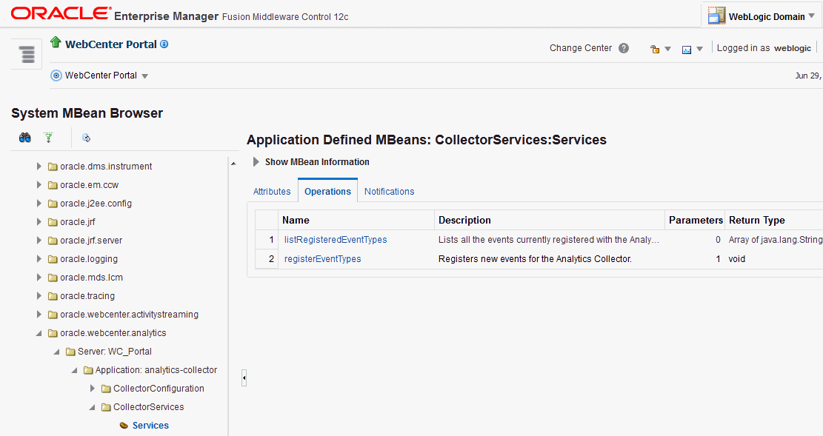
Task: Select the search (binoculars) icon in MBean Browser
Action: click(x=24, y=138)
